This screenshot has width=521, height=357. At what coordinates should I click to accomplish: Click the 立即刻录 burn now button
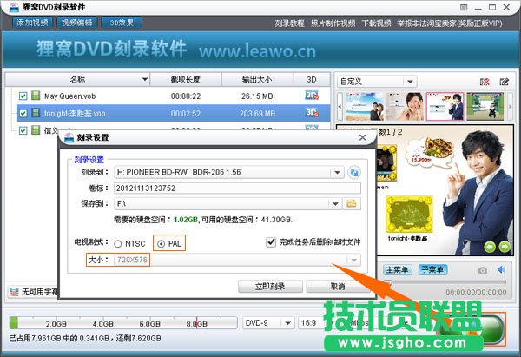pos(269,286)
